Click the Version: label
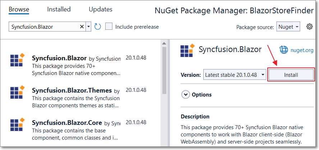The width and height of the screenshot is (319, 150). click(191, 75)
